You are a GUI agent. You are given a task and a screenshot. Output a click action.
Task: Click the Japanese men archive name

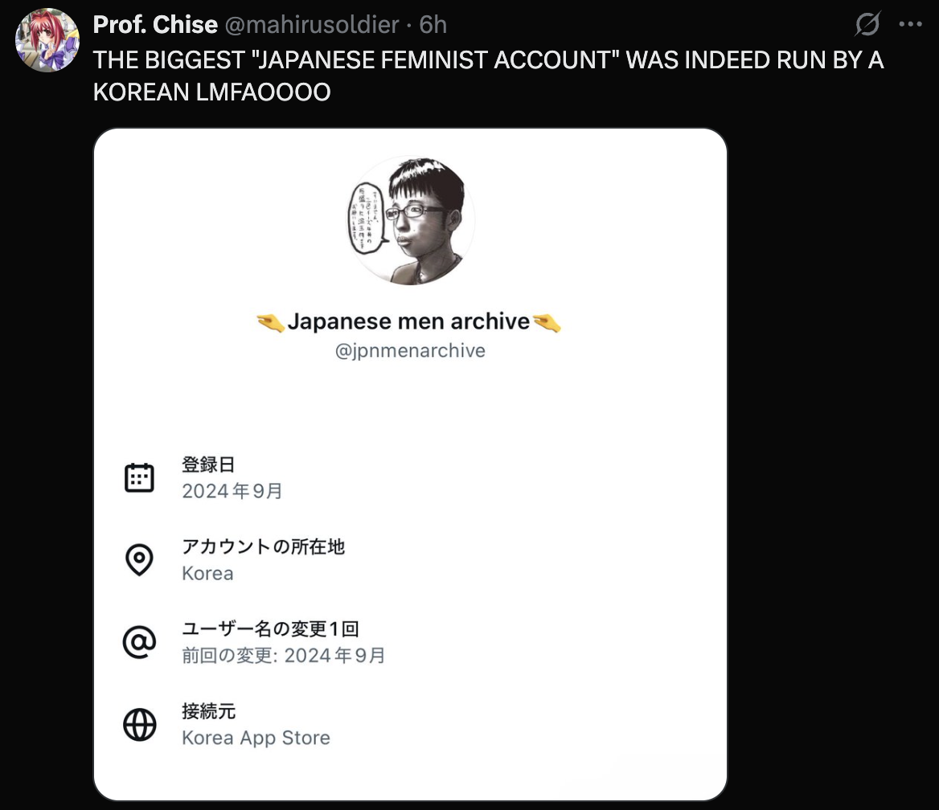pyautogui.click(x=409, y=321)
